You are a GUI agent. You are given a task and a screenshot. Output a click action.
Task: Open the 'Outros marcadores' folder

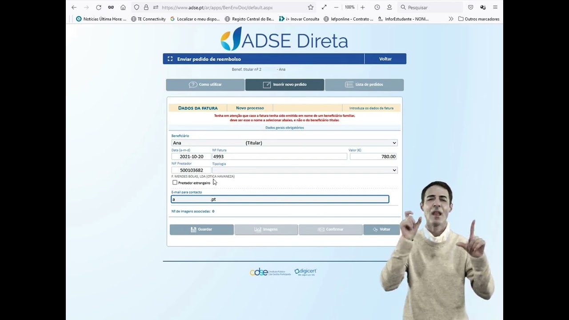(x=479, y=19)
